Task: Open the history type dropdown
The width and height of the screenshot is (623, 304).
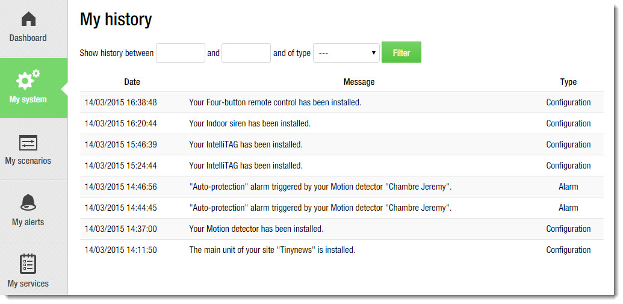Action: click(x=346, y=53)
